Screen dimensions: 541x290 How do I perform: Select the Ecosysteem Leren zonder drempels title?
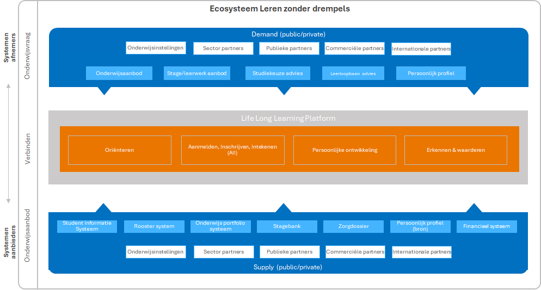coord(280,9)
